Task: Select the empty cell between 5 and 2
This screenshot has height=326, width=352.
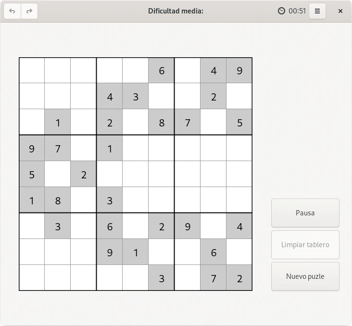Action: 58,174
